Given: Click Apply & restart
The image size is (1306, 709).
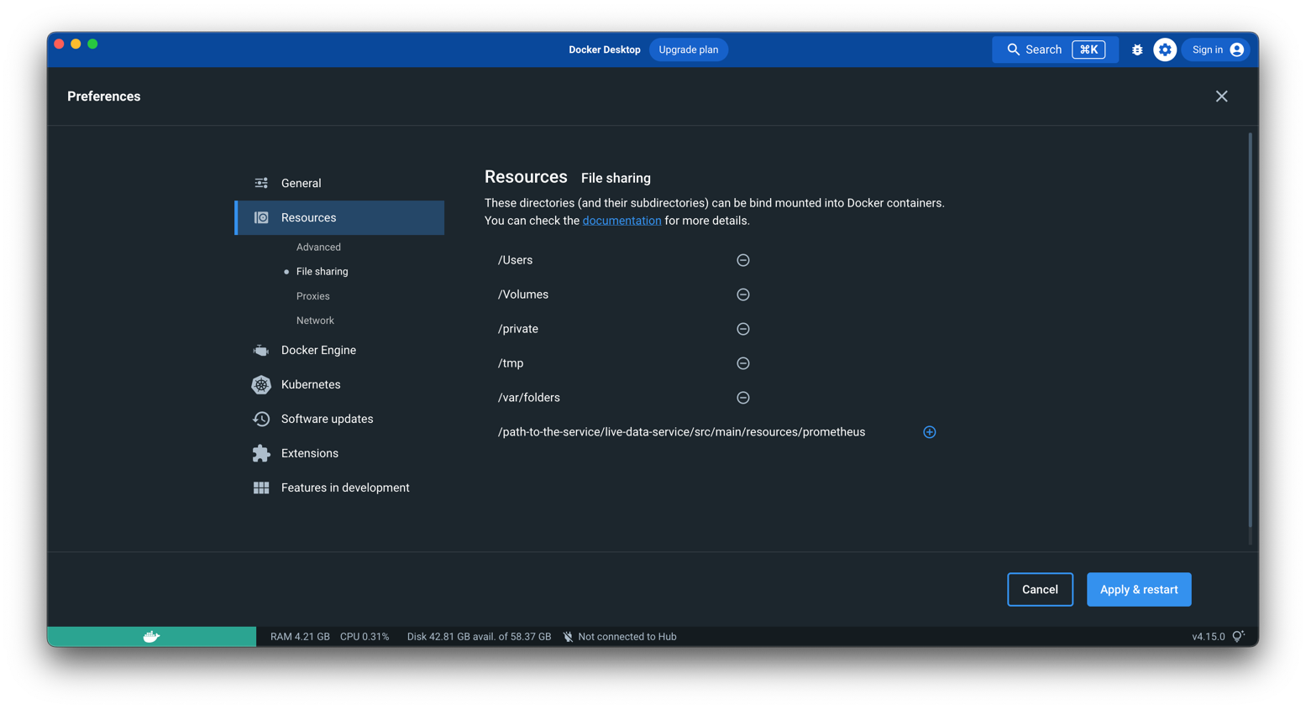Looking at the screenshot, I should (x=1139, y=589).
